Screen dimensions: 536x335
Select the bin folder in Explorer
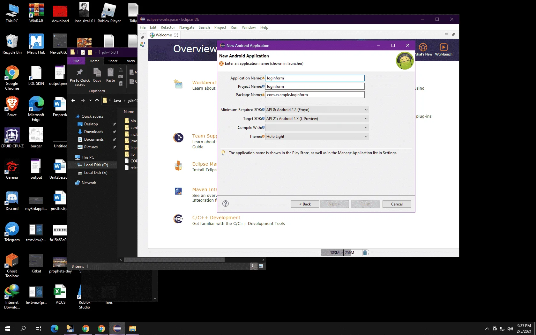[131, 121]
